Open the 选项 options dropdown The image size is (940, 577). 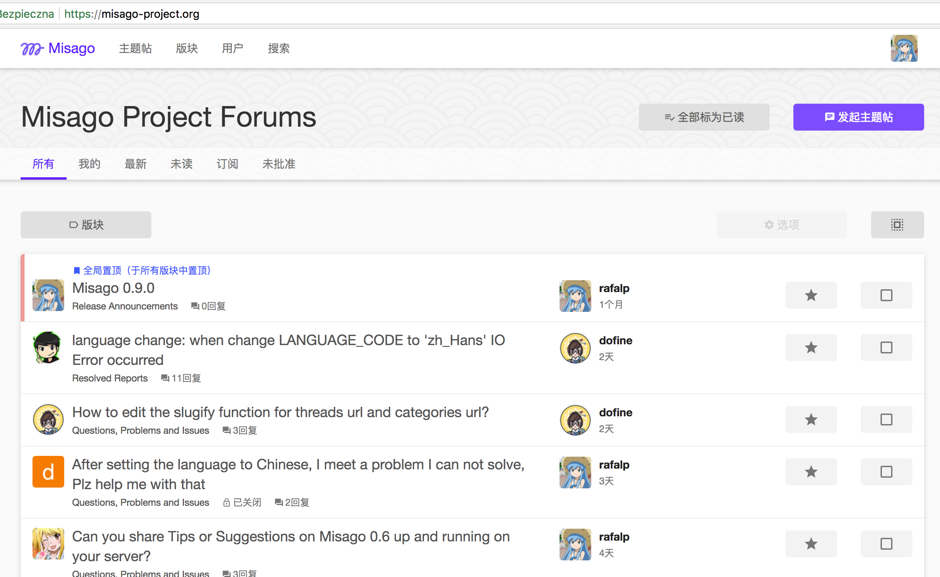pyautogui.click(x=781, y=225)
